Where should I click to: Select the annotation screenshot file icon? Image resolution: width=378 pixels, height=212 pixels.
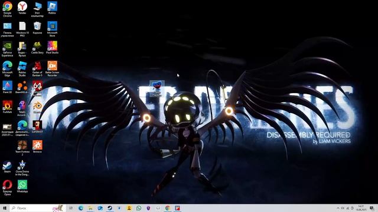(7, 130)
